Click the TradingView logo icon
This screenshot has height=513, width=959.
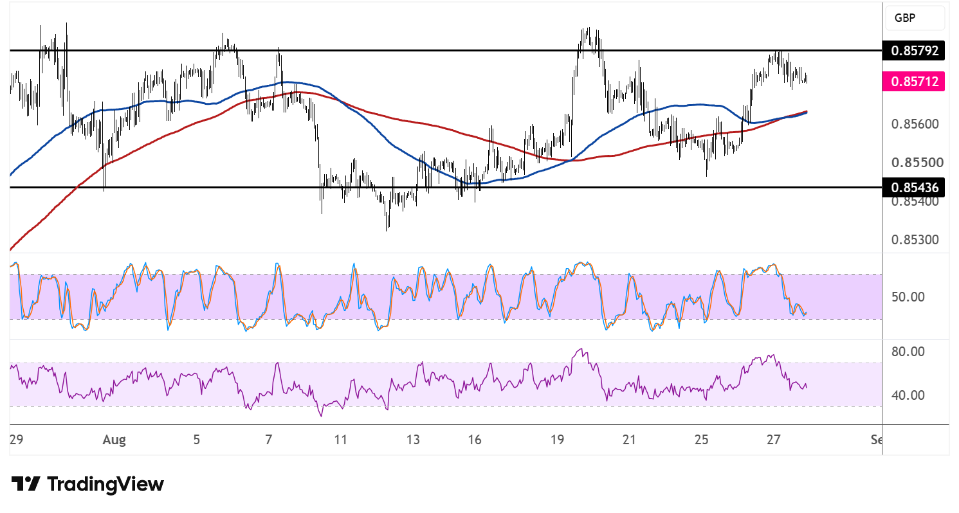coord(26,484)
